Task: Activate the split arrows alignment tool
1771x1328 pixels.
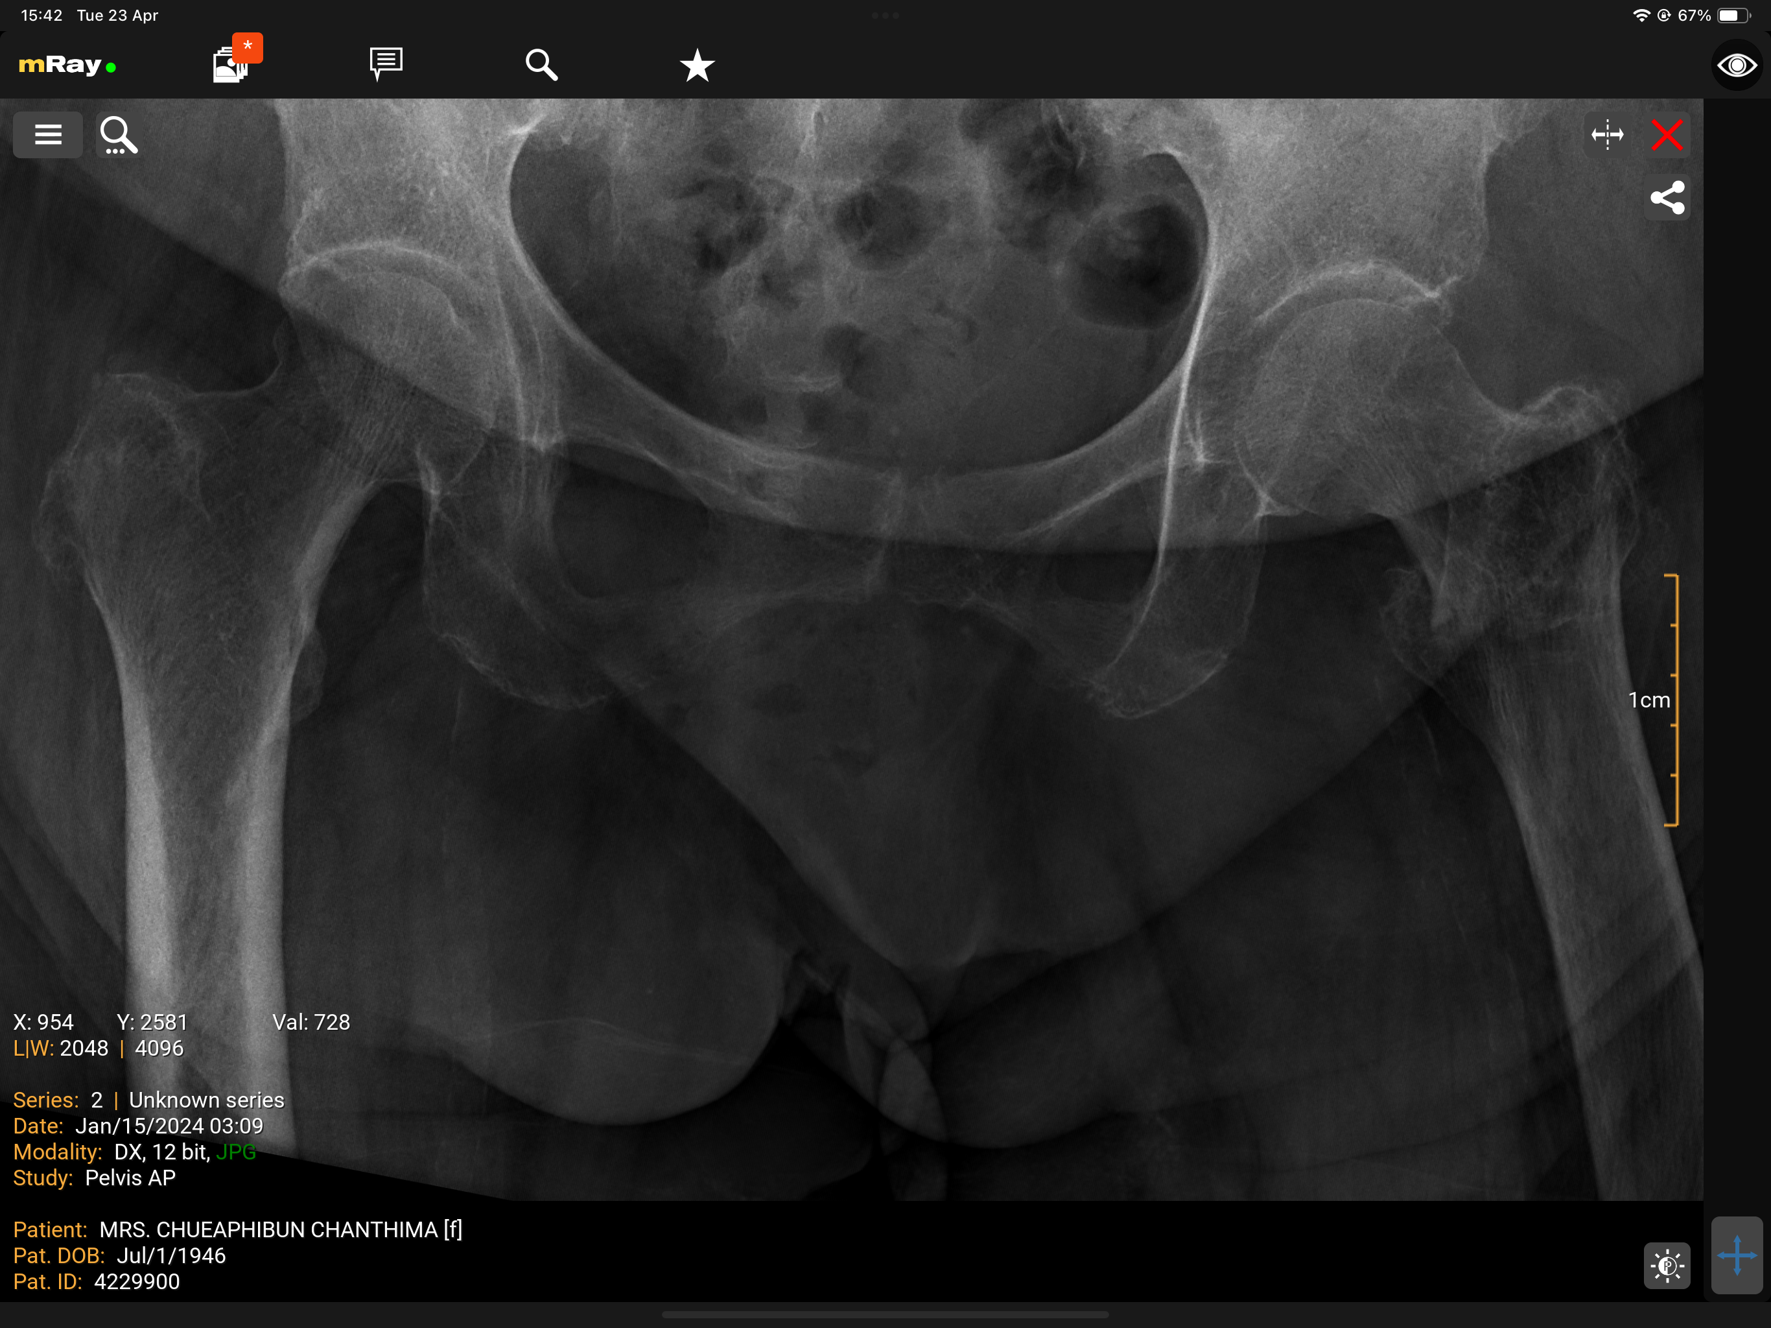Action: click(1607, 135)
